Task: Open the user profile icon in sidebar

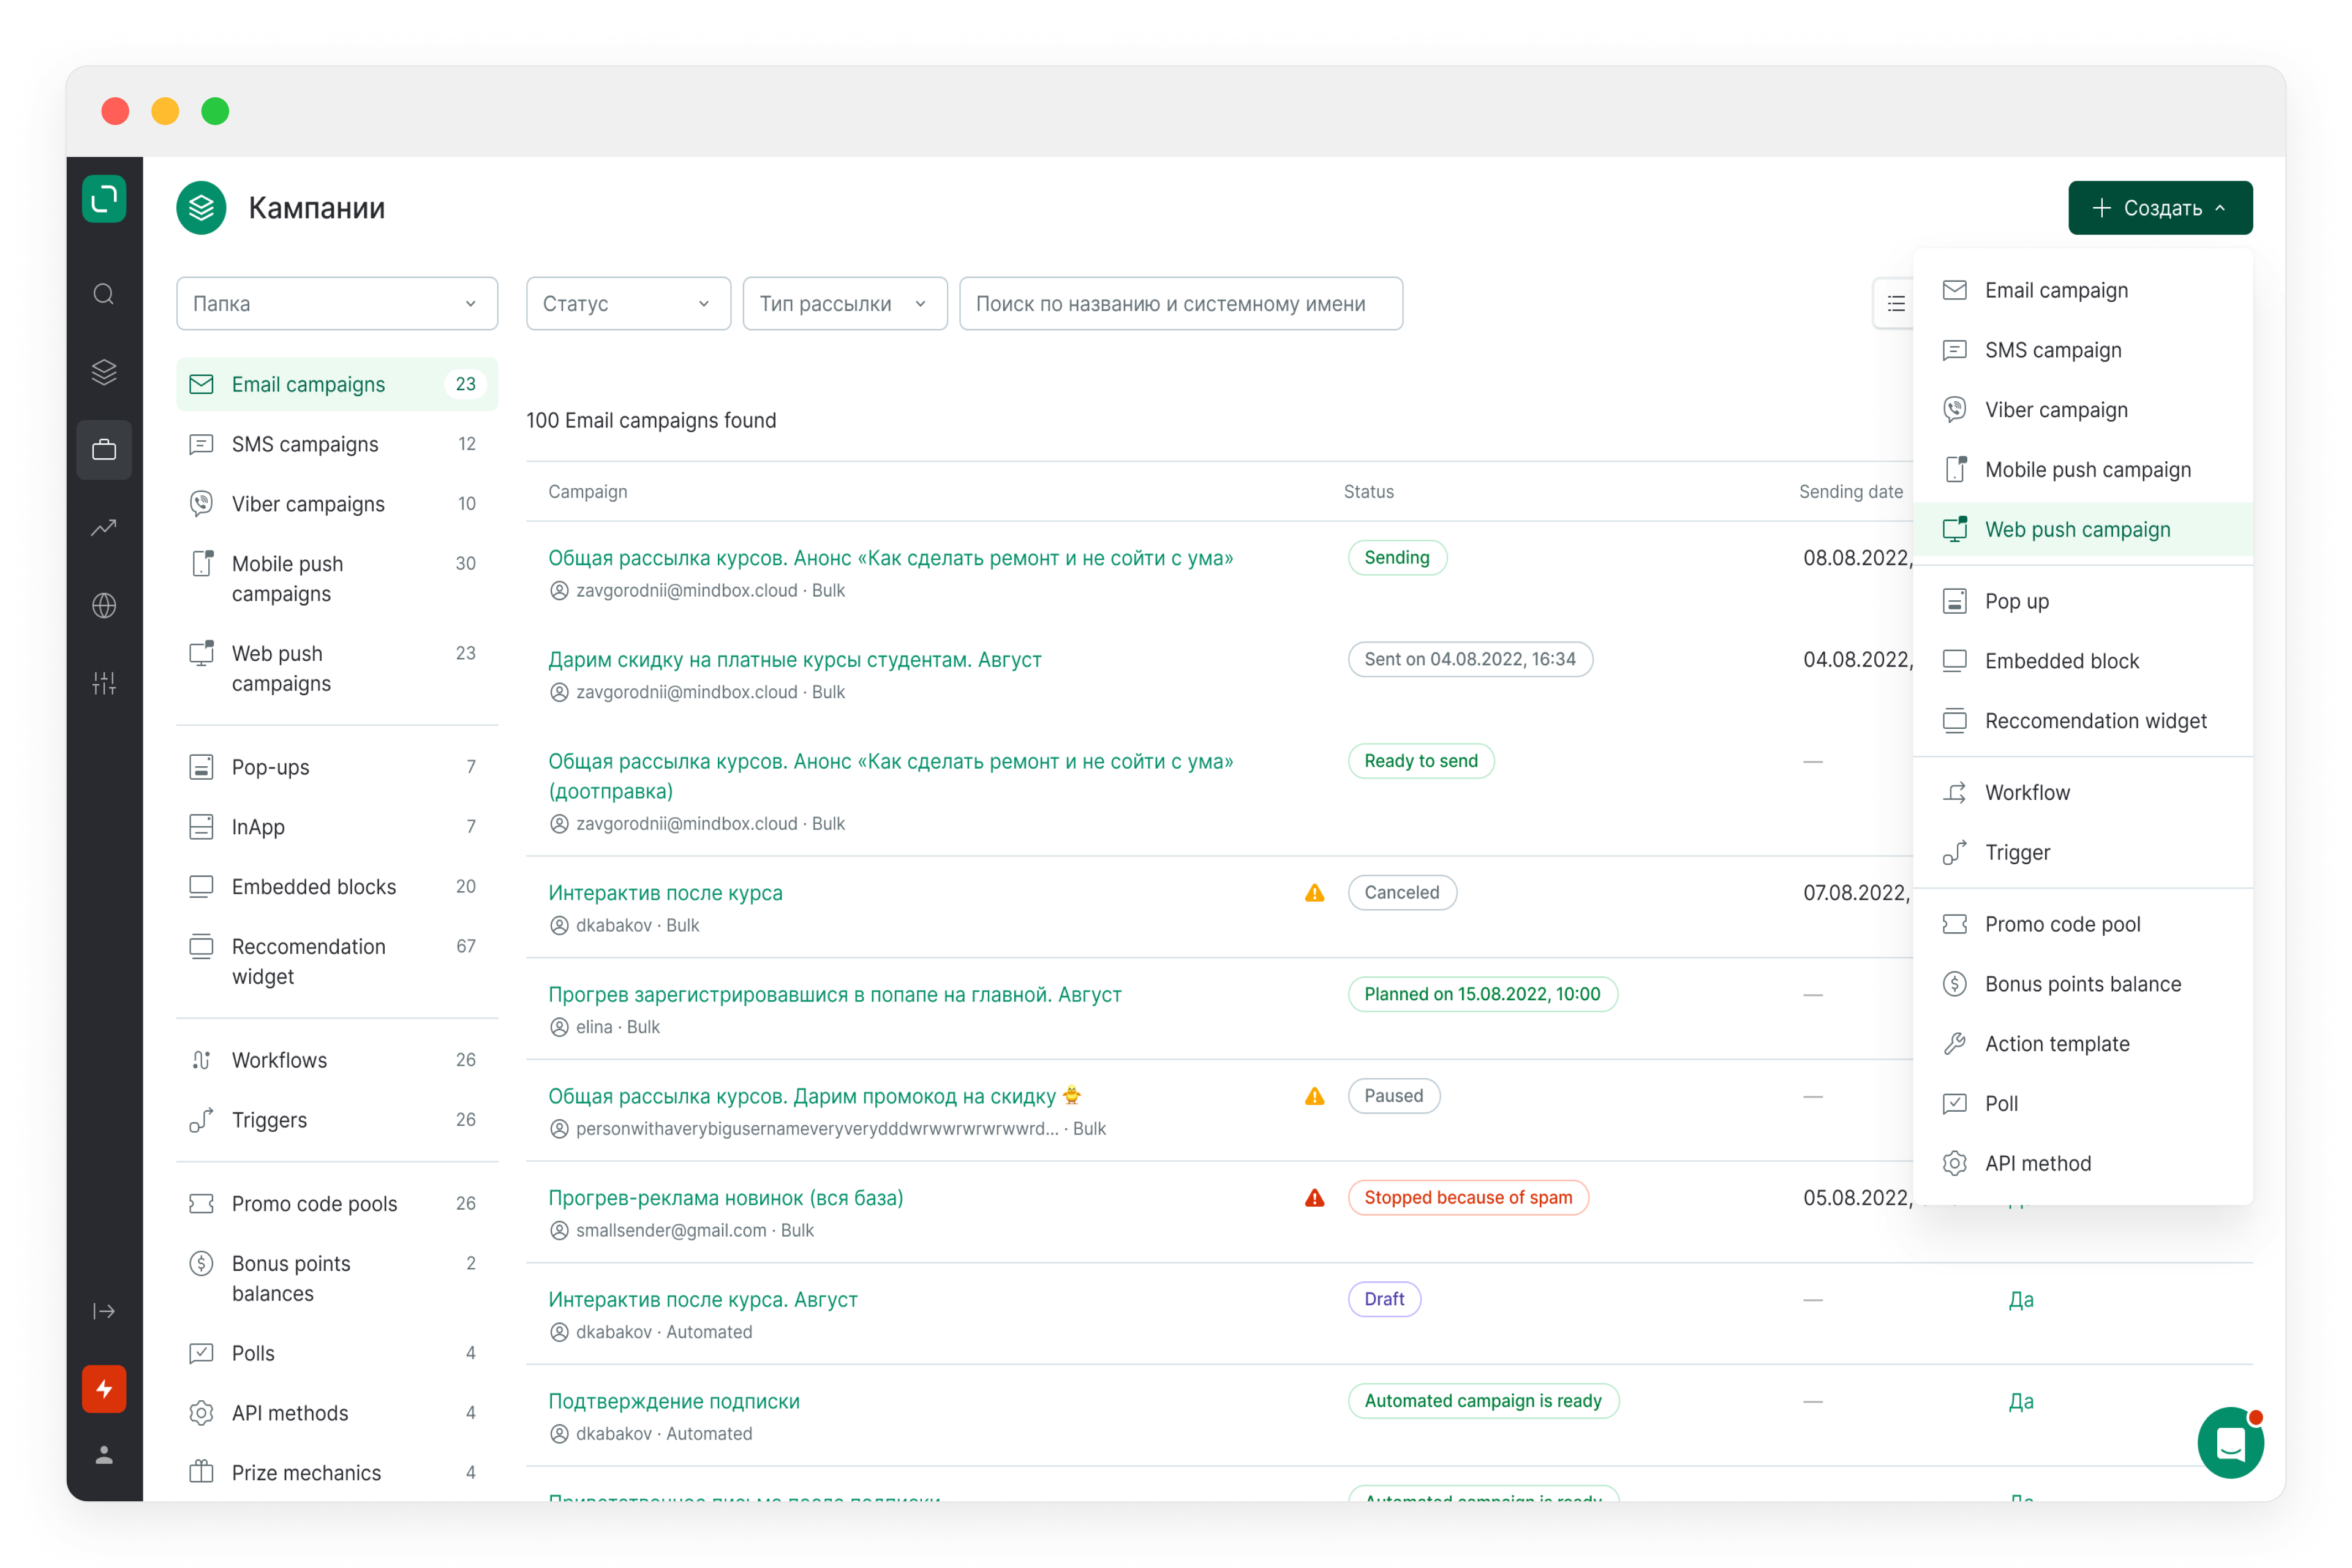Action: click(104, 1455)
